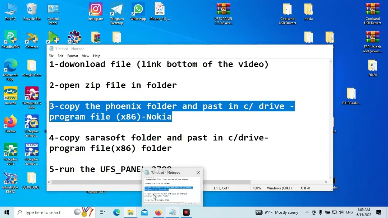Click the left arrow of horizontal scrollbar
The height and width of the screenshot is (218, 388).
[x=49, y=182]
